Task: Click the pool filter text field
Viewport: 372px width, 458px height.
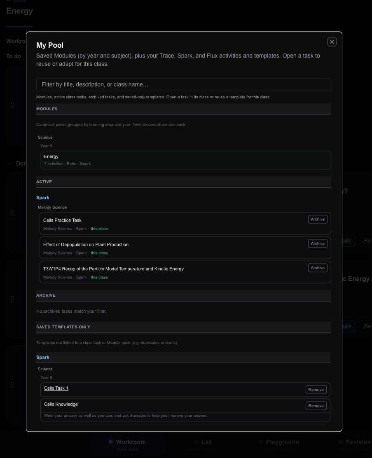Action: (x=184, y=84)
